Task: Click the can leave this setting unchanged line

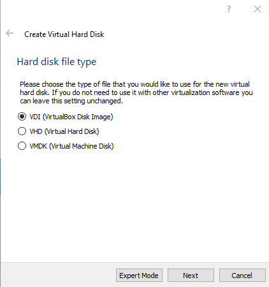Action: [x=71, y=101]
